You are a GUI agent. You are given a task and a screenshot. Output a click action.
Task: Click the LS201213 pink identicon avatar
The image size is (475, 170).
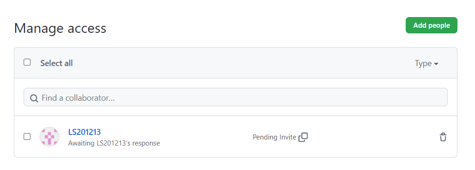tap(49, 137)
